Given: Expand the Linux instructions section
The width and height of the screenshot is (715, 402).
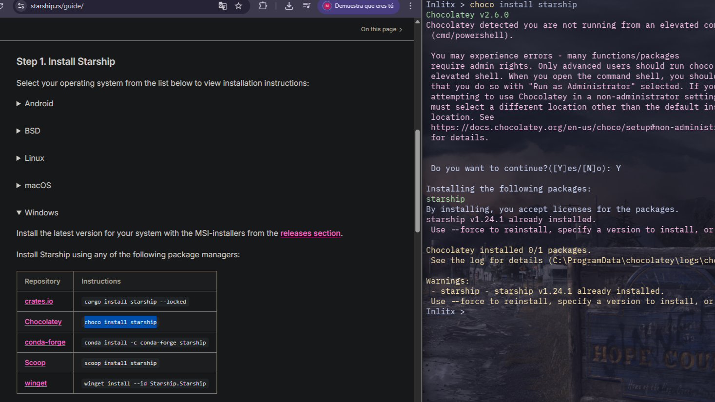Looking at the screenshot, I should 34,158.
